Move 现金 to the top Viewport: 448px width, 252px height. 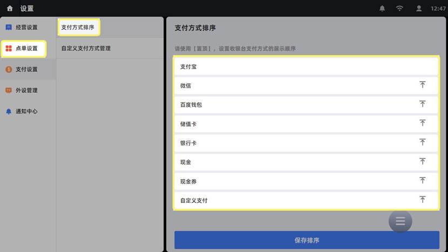tap(422, 161)
